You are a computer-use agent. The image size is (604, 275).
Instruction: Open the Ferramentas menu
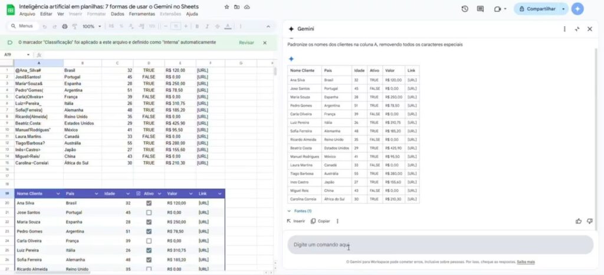pyautogui.click(x=142, y=14)
